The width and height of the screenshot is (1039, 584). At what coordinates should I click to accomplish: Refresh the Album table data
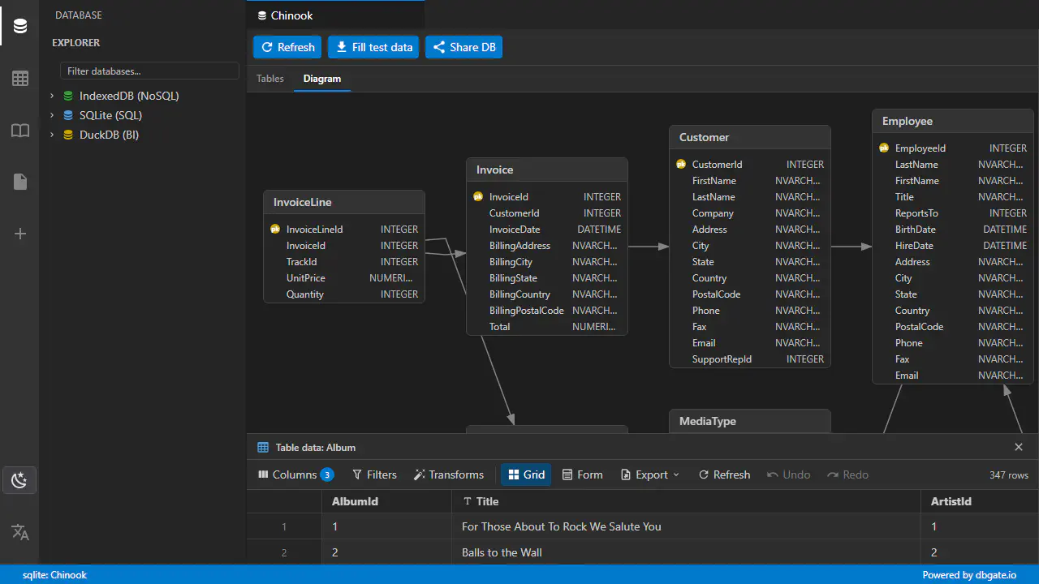tap(724, 474)
